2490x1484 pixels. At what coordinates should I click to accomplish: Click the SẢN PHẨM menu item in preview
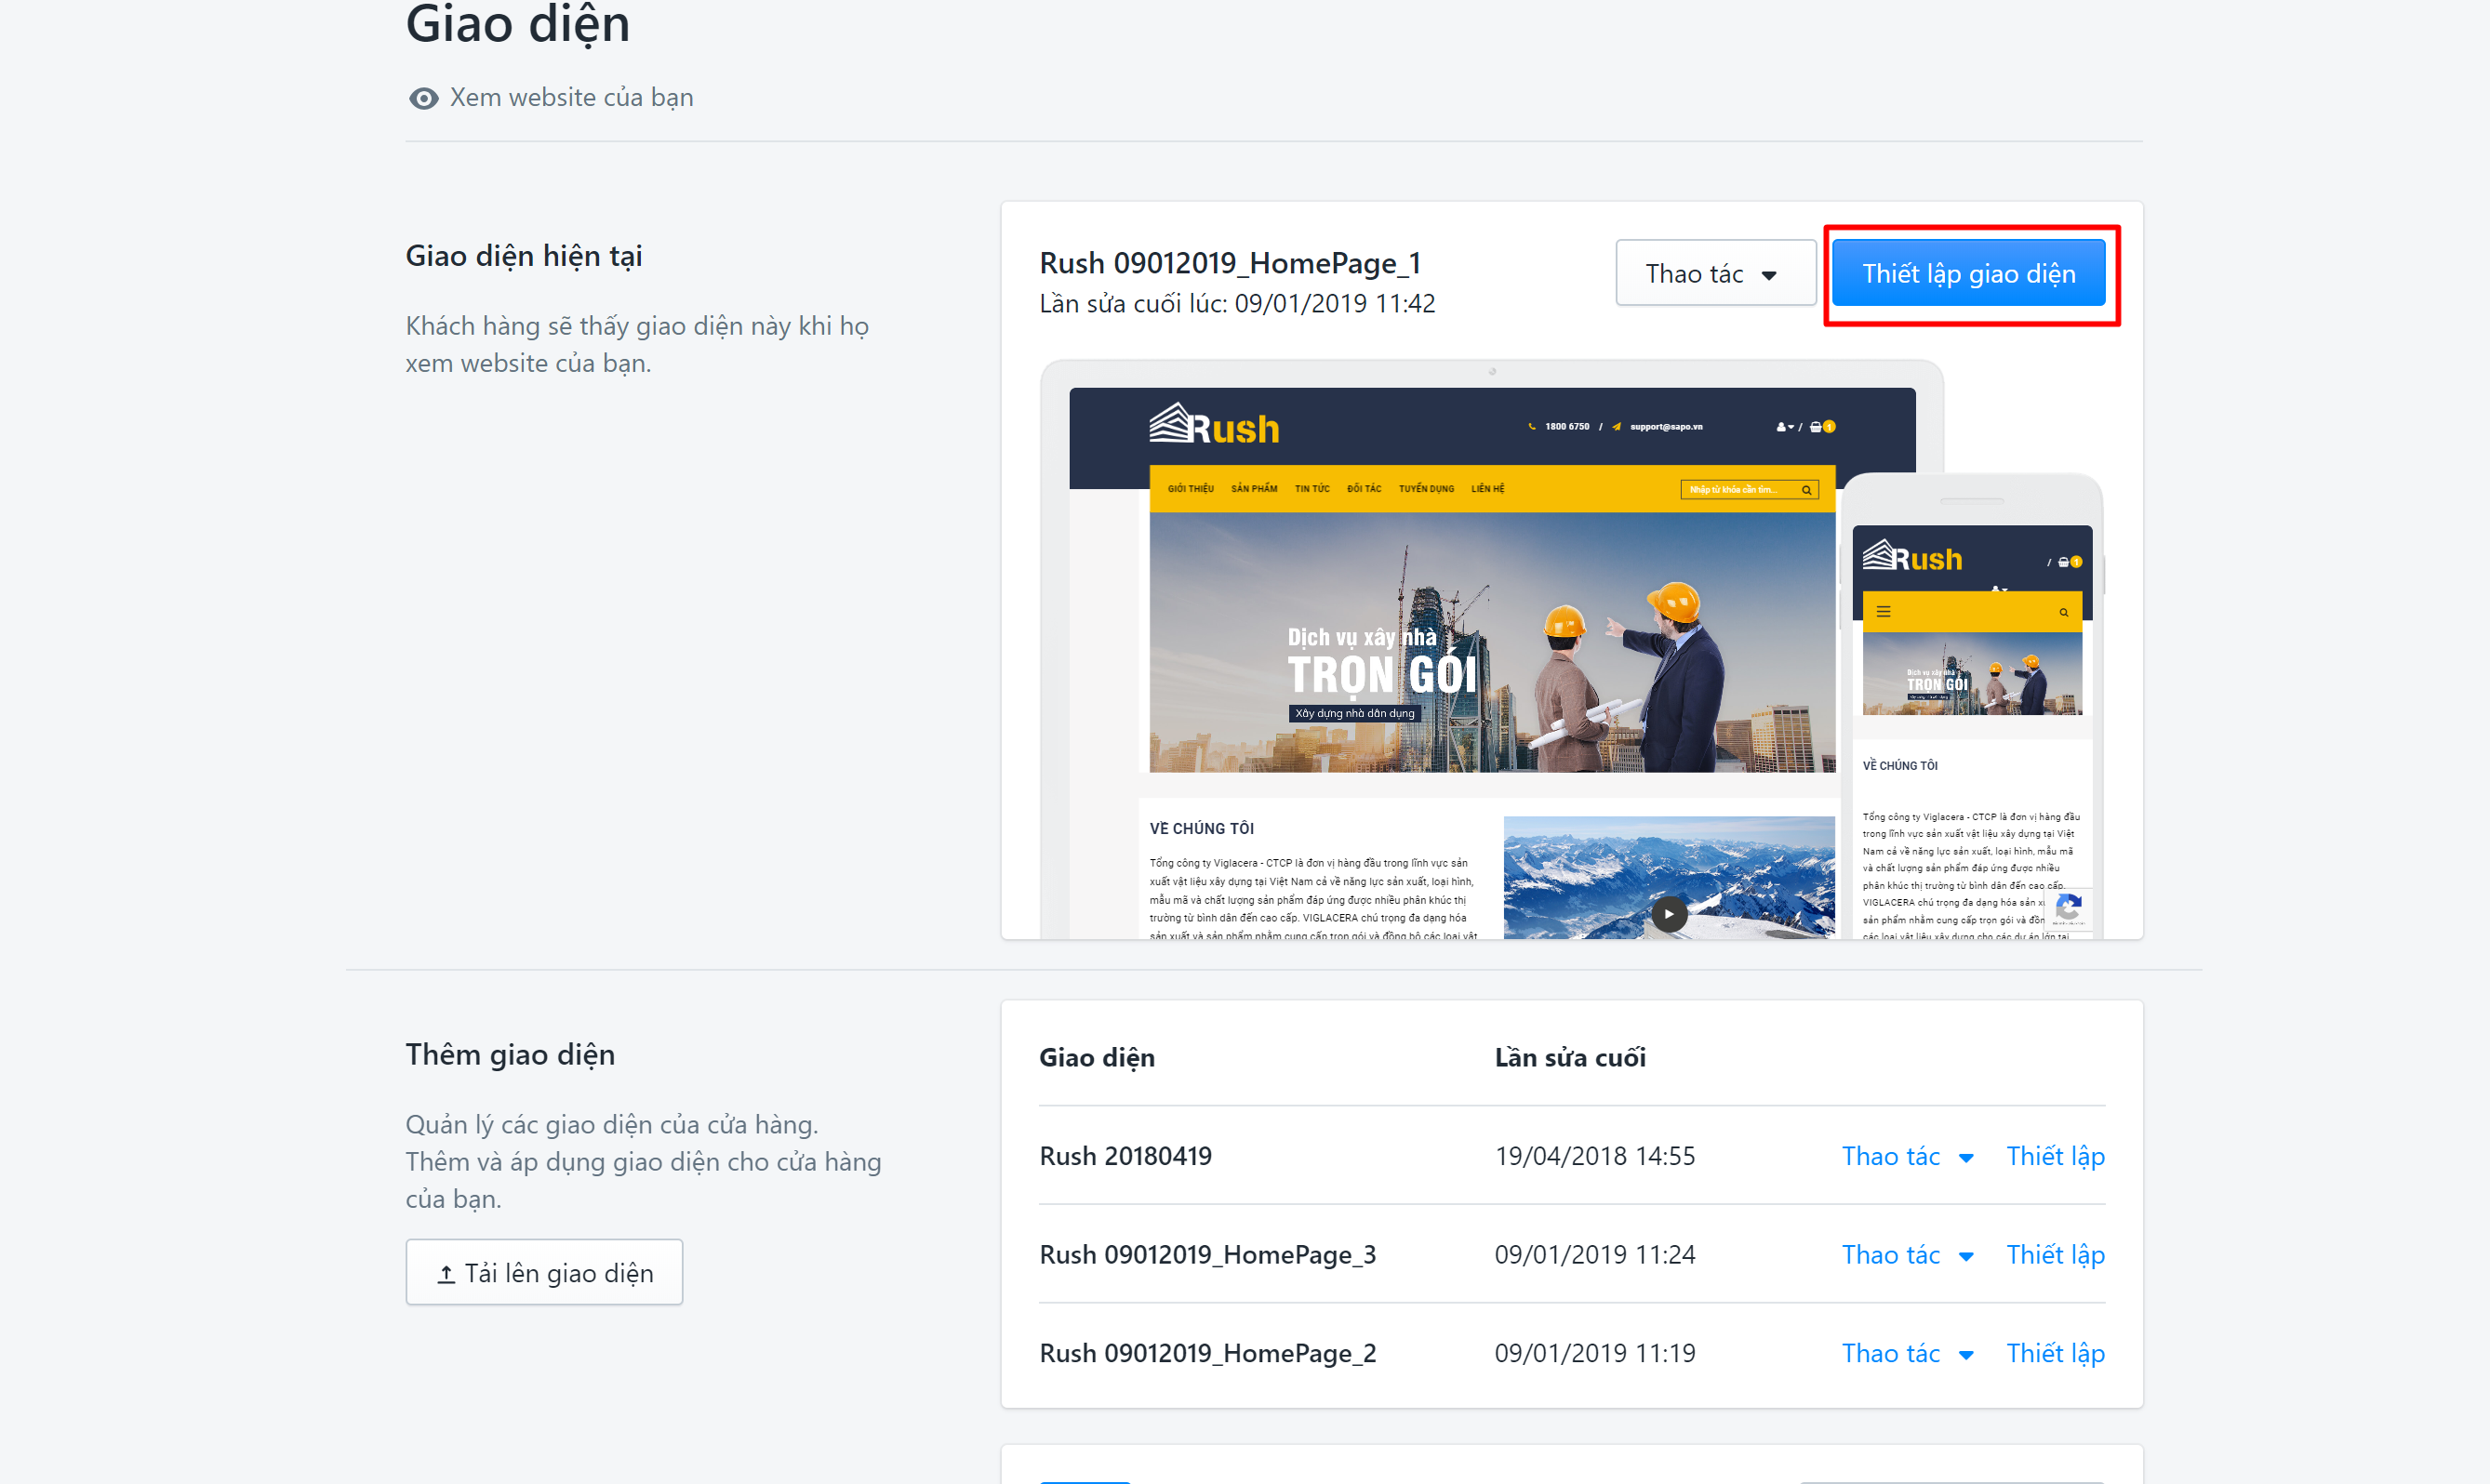[1254, 489]
